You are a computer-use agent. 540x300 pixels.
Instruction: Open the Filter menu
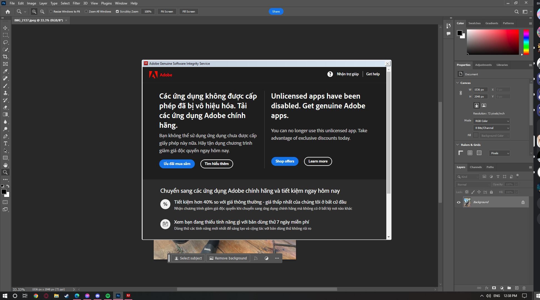click(x=76, y=3)
